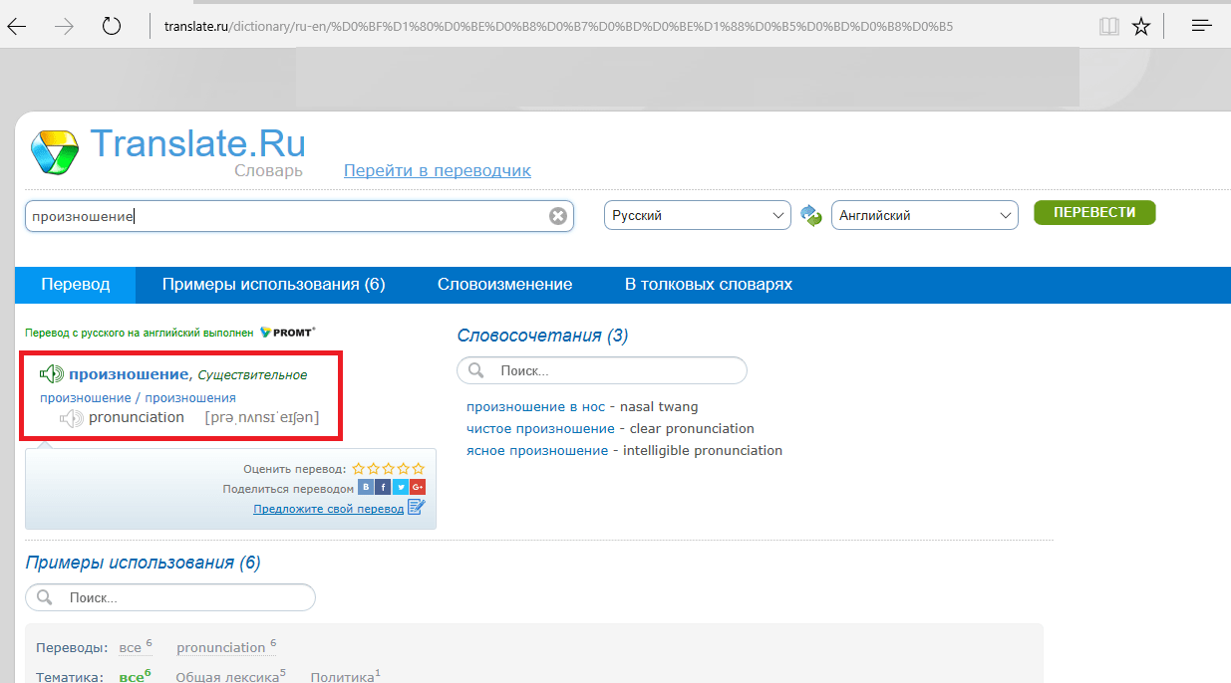The height and width of the screenshot is (683, 1231).
Task: Follow the Перейти в переводчик link
Action: click(437, 170)
